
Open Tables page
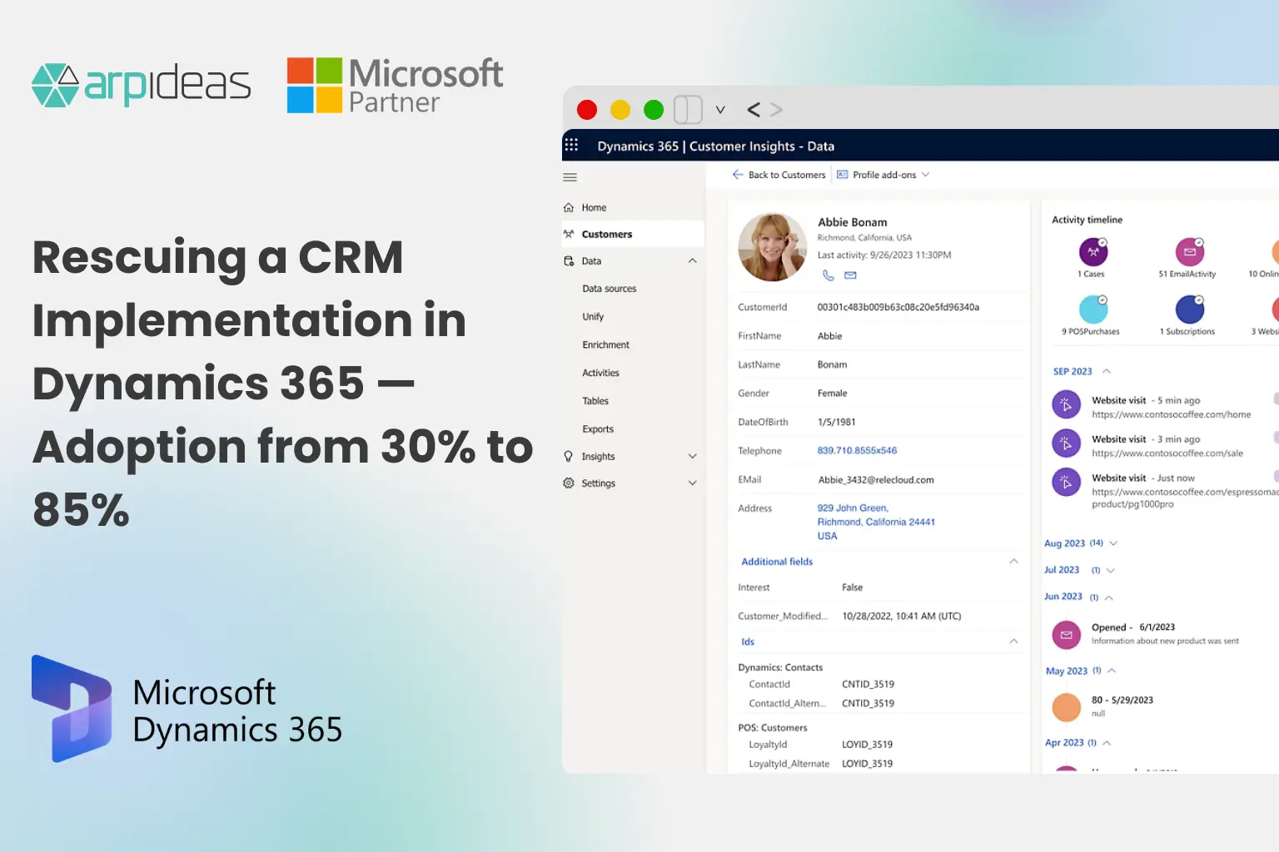coord(595,401)
